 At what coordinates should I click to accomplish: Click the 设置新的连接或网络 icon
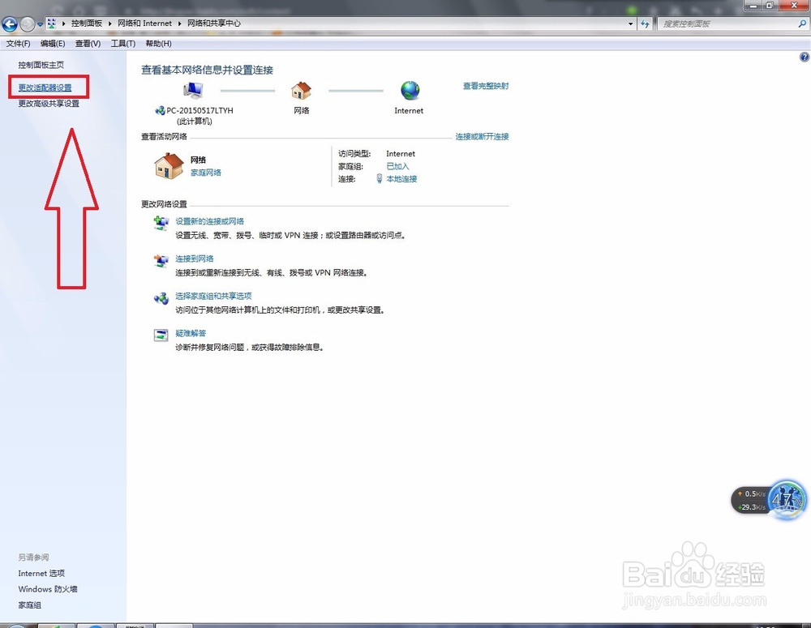click(x=161, y=223)
